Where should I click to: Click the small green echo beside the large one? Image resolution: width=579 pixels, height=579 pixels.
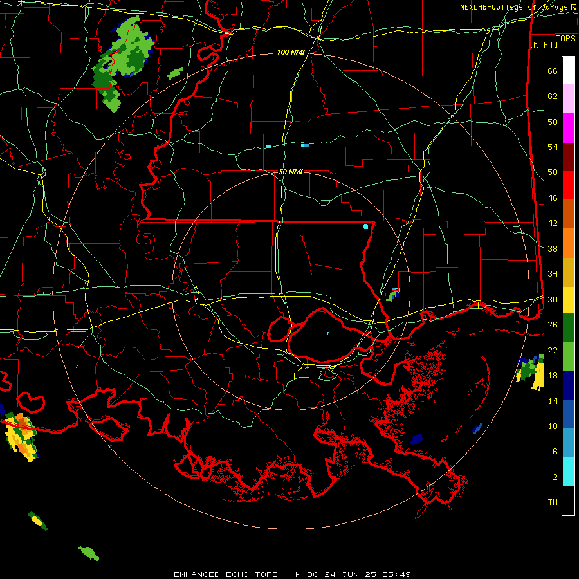(175, 73)
